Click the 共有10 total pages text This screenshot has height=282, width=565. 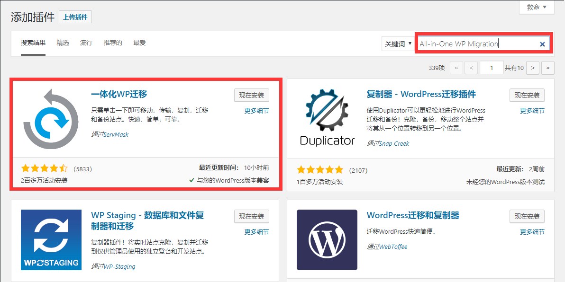coord(514,68)
